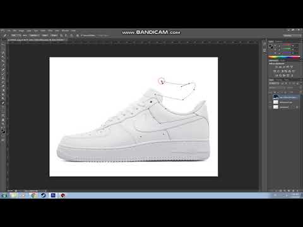Screen dimensions: 303x227
Task: Open the pen tool mode dropdown
Action: click(16, 35)
